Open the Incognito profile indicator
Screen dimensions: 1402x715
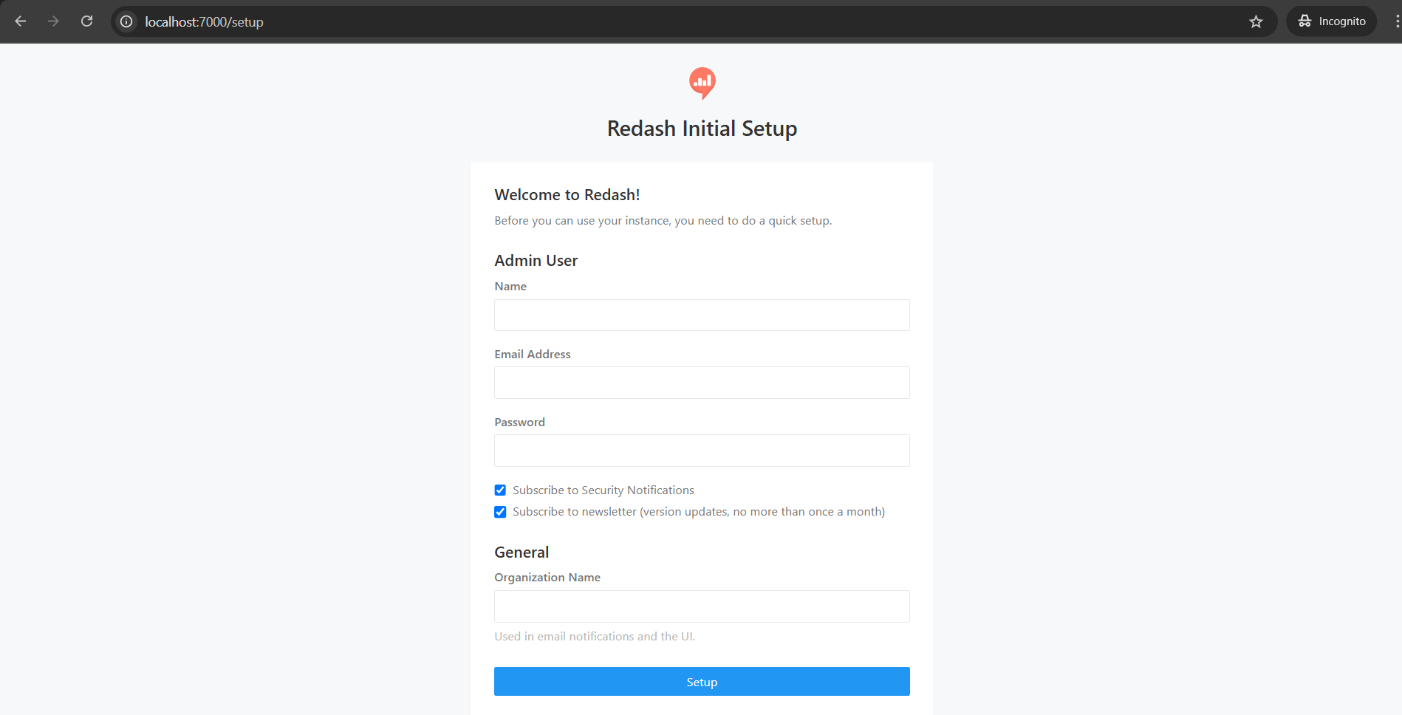pos(1331,21)
